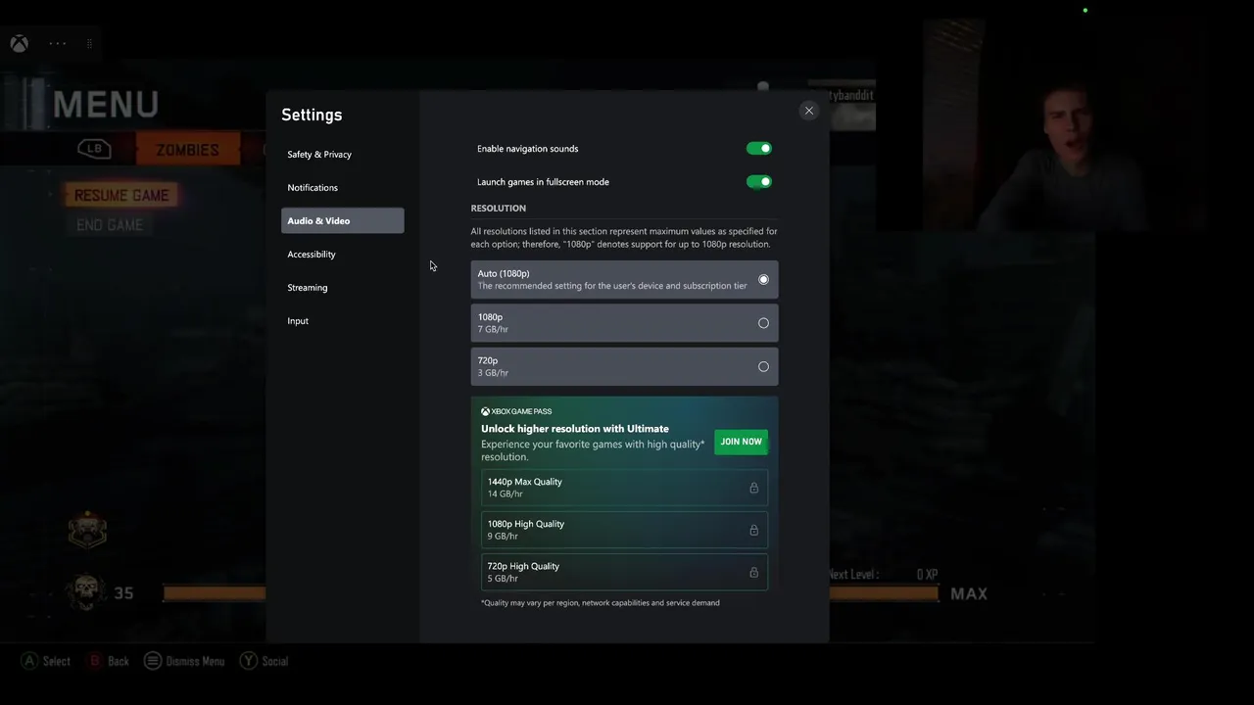The width and height of the screenshot is (1254, 705).
Task: Click the skull rank emblem above level
Action: 87,530
